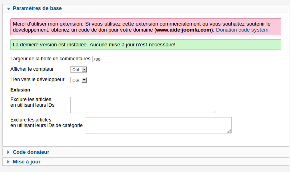The width and height of the screenshot is (290, 173).
Task: Click the Largeur de la boîte label
Action: pos(50,59)
